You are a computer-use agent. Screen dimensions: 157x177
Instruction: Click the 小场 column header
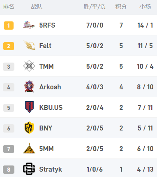point(145,7)
